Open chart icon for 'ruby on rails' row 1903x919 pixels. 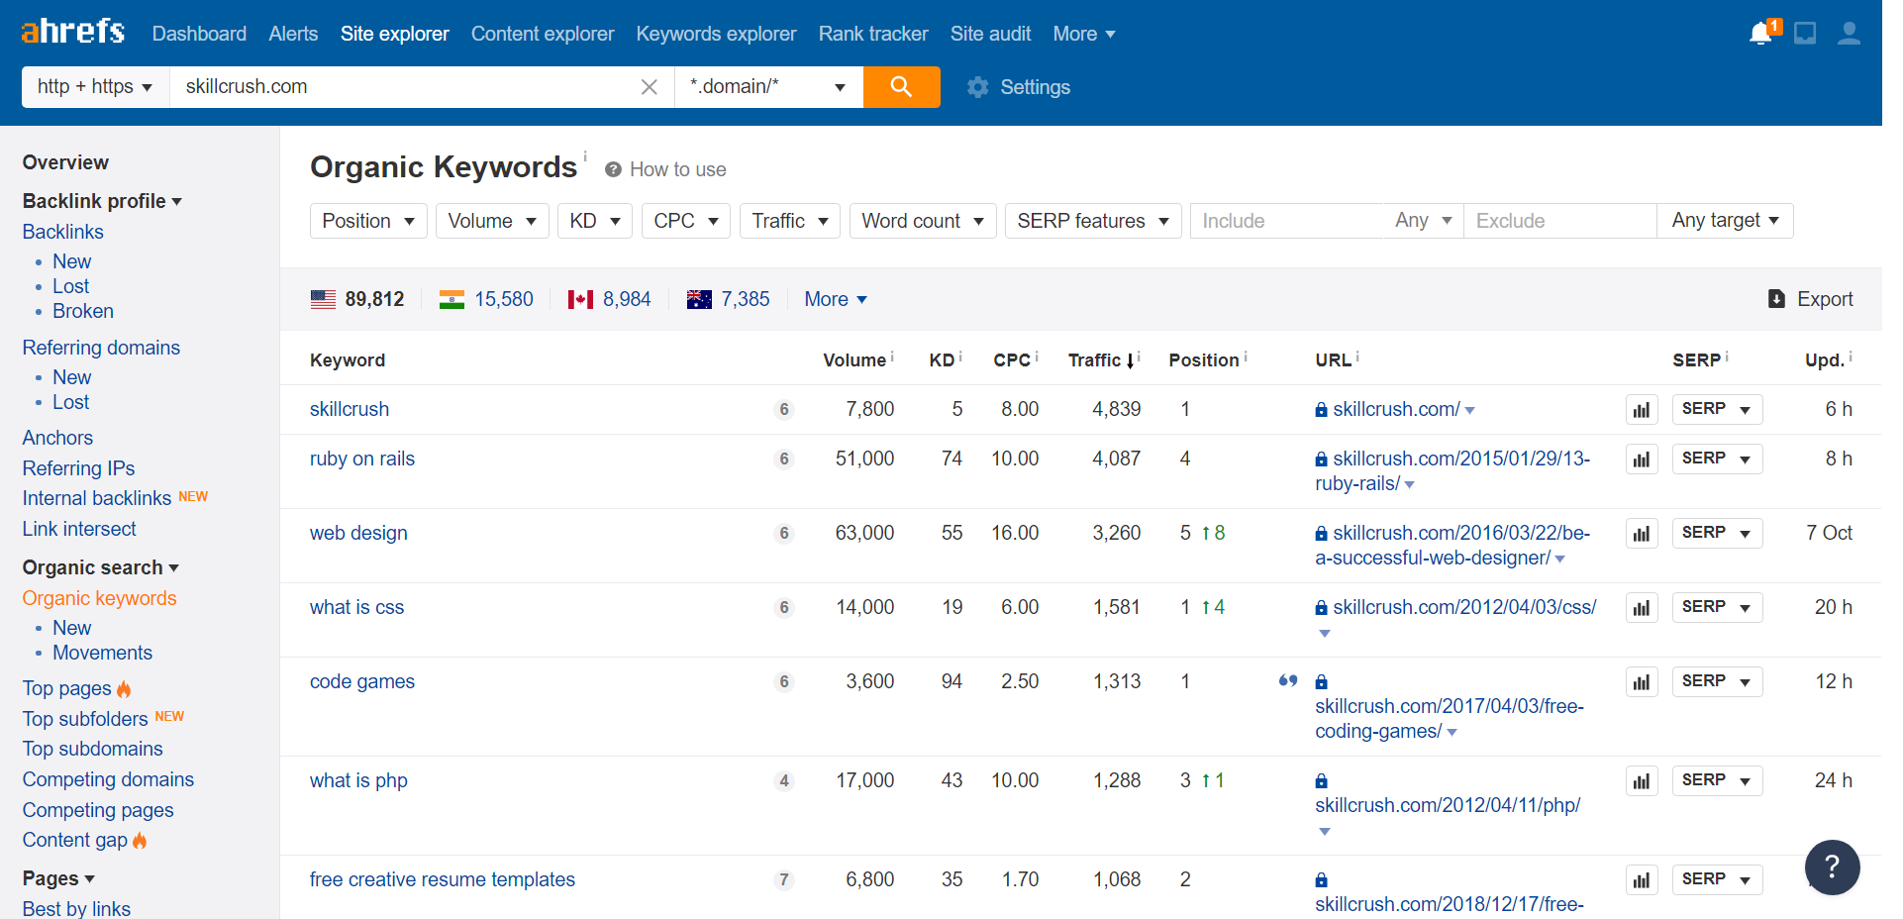tap(1641, 459)
